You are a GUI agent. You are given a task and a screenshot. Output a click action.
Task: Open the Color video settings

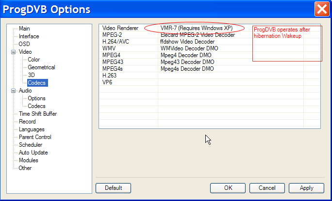click(33, 60)
